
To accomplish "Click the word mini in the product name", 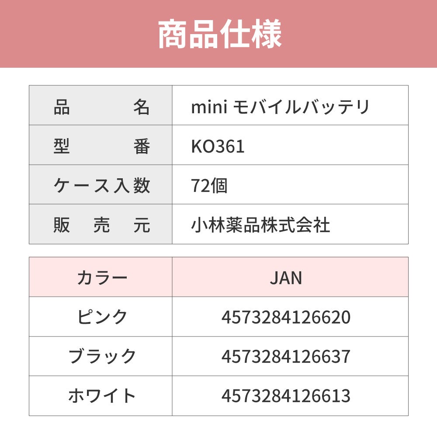I will click(208, 107).
